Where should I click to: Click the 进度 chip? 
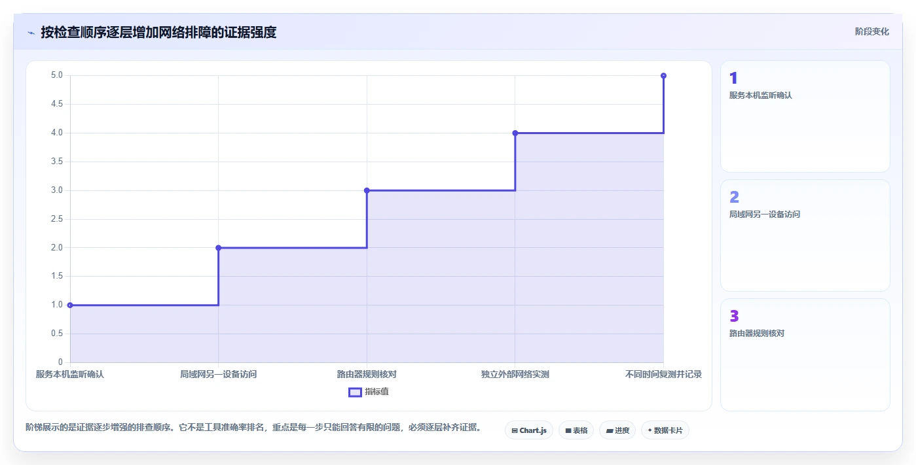pos(617,430)
